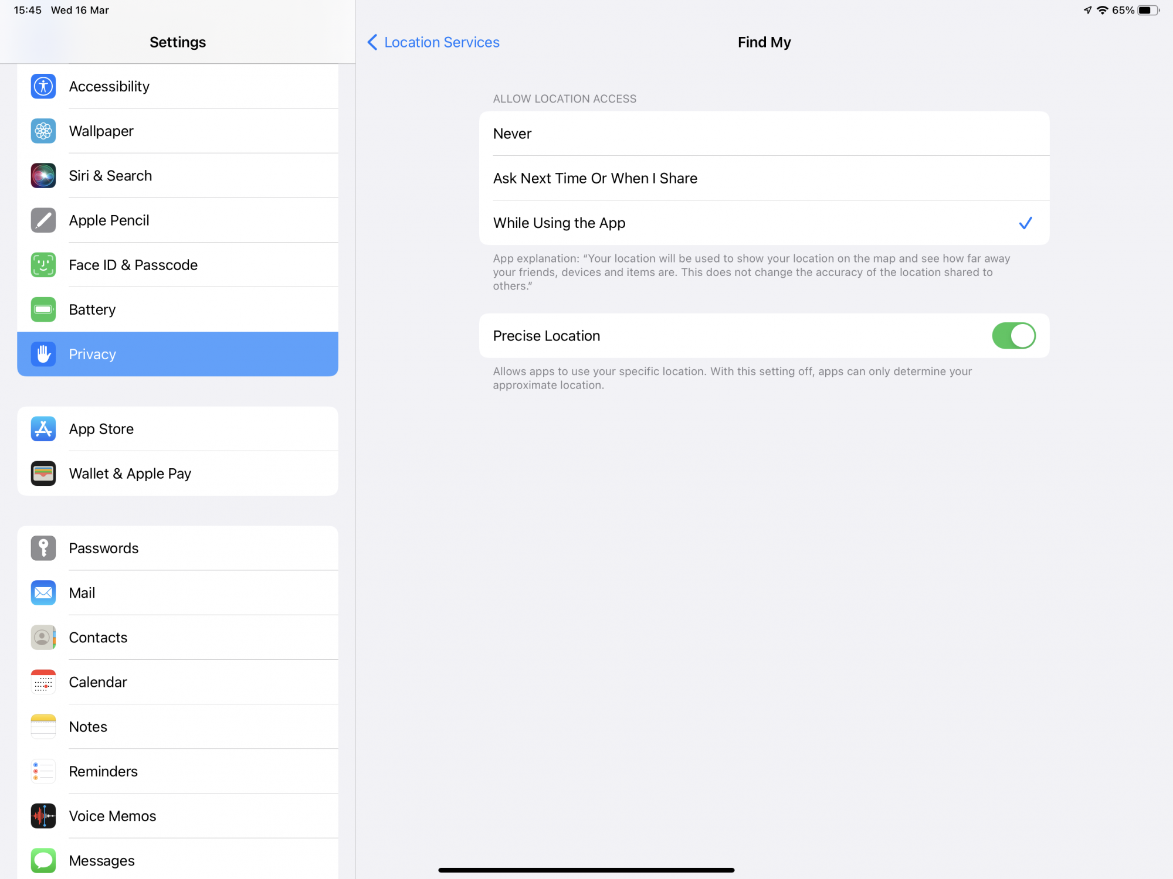
Task: Tap the Wallpaper flower icon
Action: [x=43, y=131]
